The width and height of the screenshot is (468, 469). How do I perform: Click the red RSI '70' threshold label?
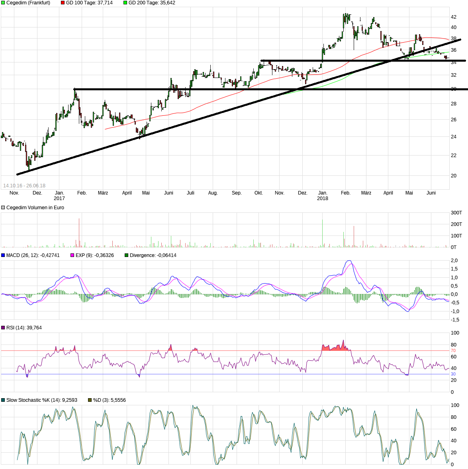(x=453, y=350)
